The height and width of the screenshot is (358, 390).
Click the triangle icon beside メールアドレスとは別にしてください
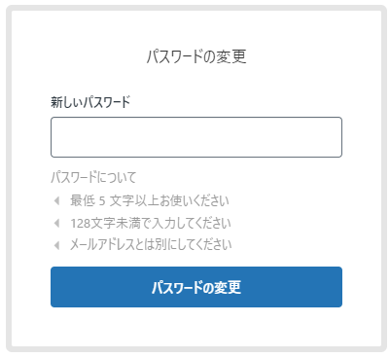click(56, 245)
